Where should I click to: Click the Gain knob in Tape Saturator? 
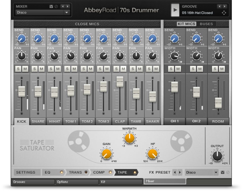(106, 153)
